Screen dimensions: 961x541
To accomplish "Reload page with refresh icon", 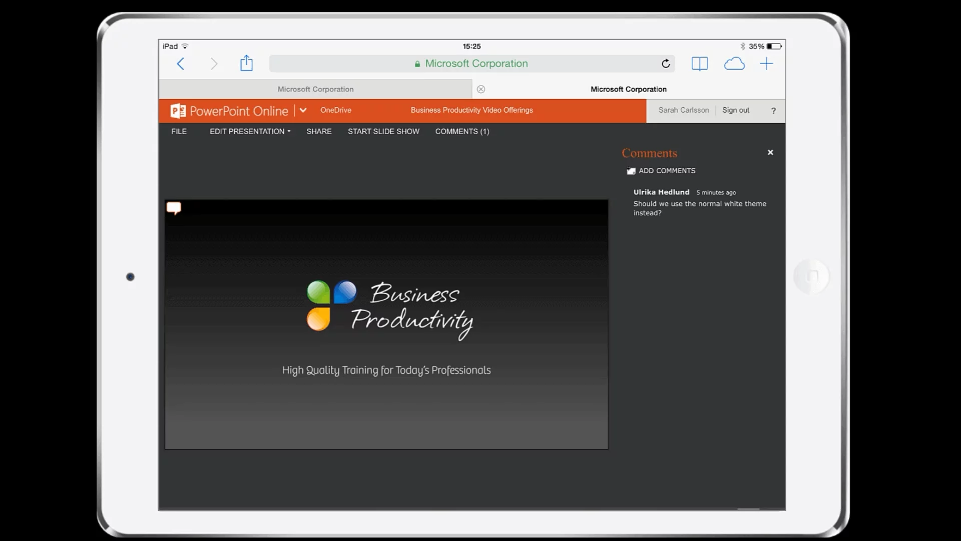I will (666, 64).
